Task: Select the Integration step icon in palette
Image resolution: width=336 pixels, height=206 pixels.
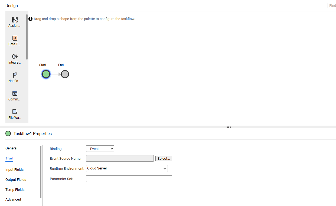Action: 15,57
